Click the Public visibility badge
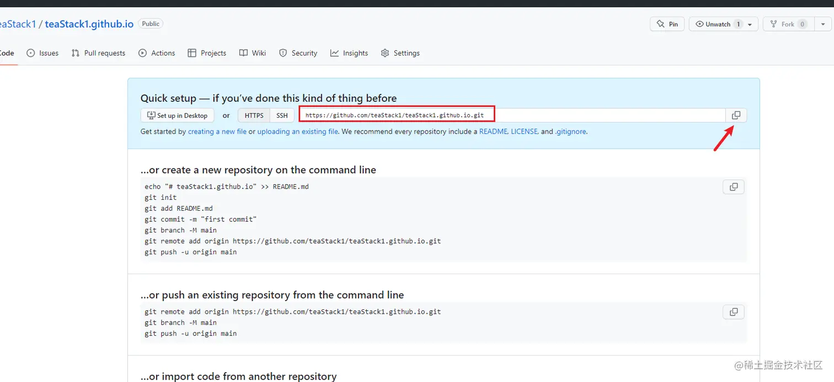 tap(151, 24)
